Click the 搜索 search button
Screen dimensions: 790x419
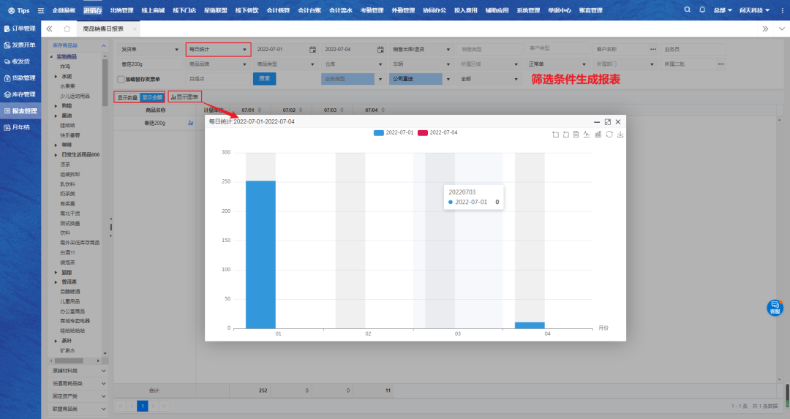pyautogui.click(x=265, y=78)
